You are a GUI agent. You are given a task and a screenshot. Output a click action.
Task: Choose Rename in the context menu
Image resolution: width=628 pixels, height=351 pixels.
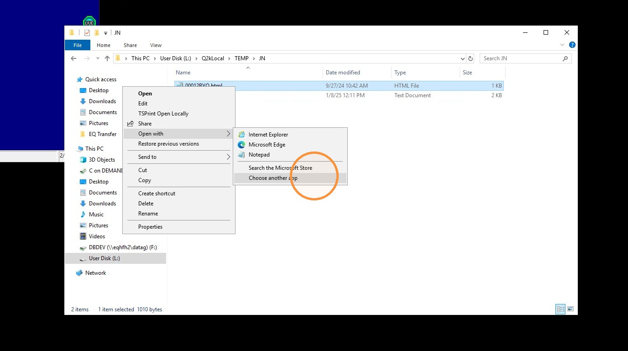tap(179, 214)
